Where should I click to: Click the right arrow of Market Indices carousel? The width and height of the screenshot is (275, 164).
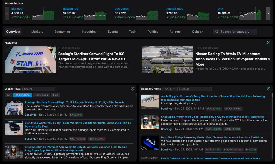(x=268, y=14)
